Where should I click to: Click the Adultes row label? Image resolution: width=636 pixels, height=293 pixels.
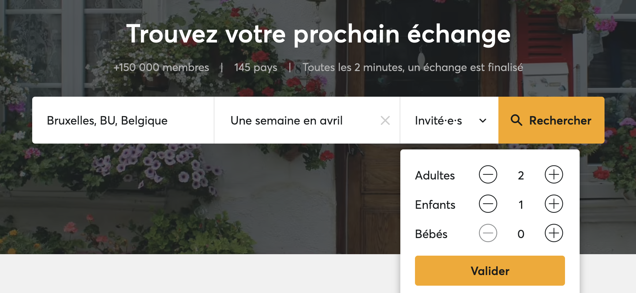click(x=435, y=175)
